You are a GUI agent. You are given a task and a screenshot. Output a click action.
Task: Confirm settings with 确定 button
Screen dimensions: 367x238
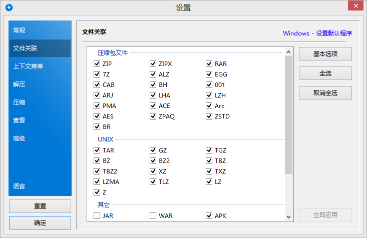tap(40, 223)
